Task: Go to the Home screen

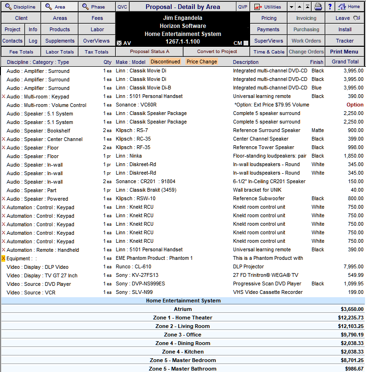Action: tap(349, 7)
